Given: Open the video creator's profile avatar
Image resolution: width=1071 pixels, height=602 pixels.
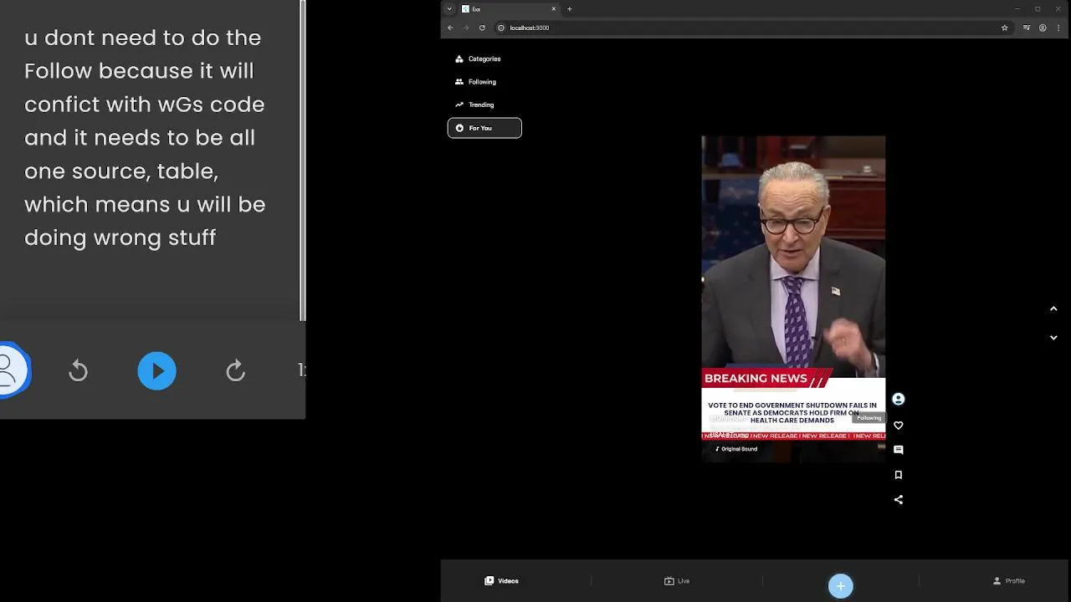Looking at the screenshot, I should 899,400.
